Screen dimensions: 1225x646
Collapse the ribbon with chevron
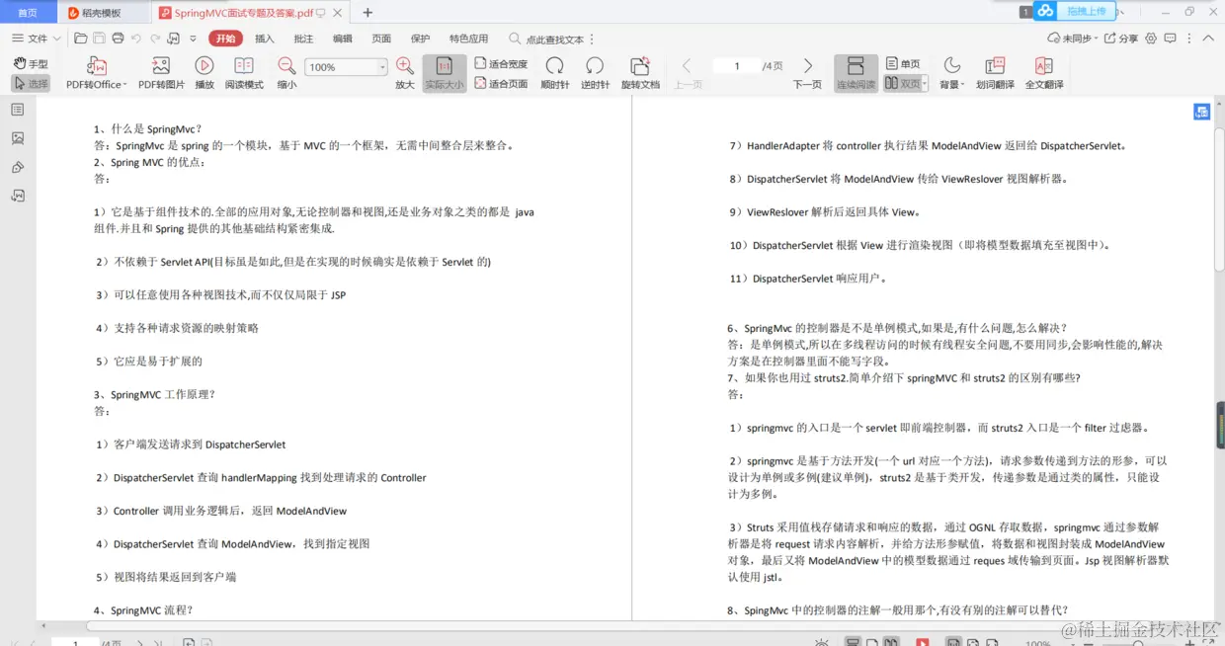click(x=1208, y=39)
